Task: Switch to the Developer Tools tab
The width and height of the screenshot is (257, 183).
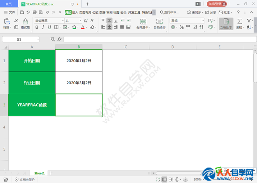Action: (134, 13)
